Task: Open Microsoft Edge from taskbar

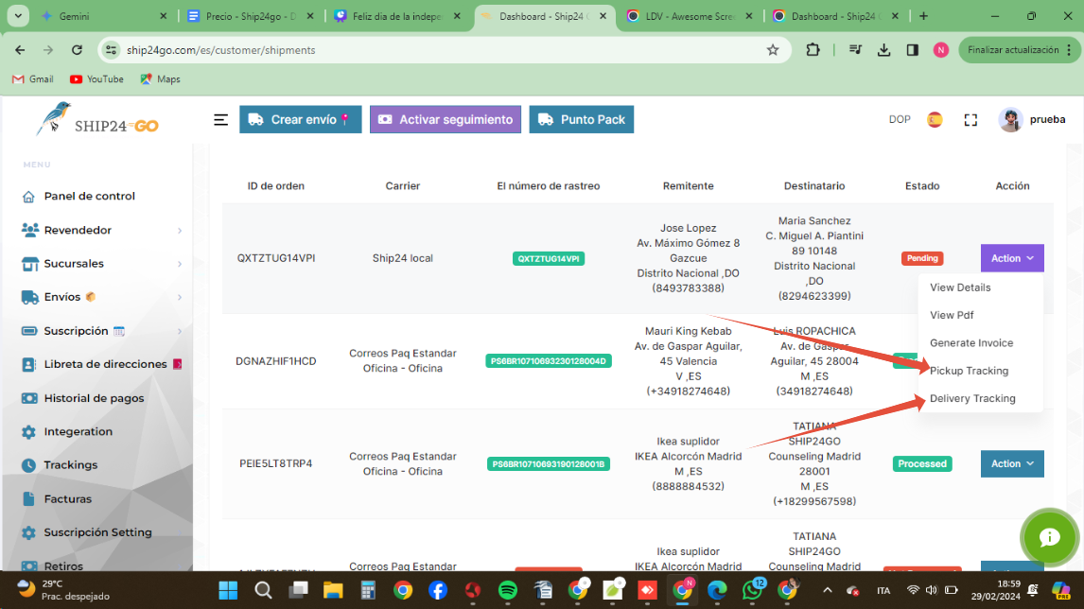Action: click(x=717, y=590)
